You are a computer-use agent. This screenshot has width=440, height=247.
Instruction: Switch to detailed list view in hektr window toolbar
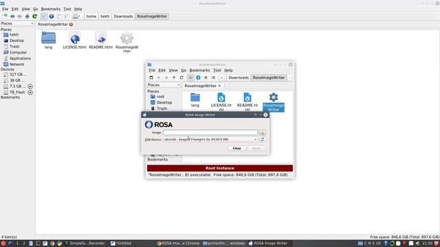point(67,16)
